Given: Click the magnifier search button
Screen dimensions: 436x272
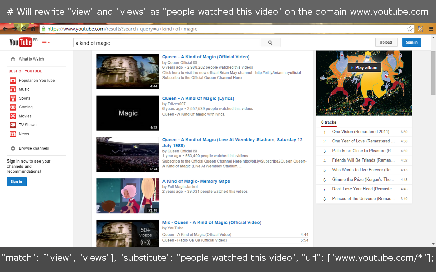Looking at the screenshot, I should pyautogui.click(x=270, y=42).
